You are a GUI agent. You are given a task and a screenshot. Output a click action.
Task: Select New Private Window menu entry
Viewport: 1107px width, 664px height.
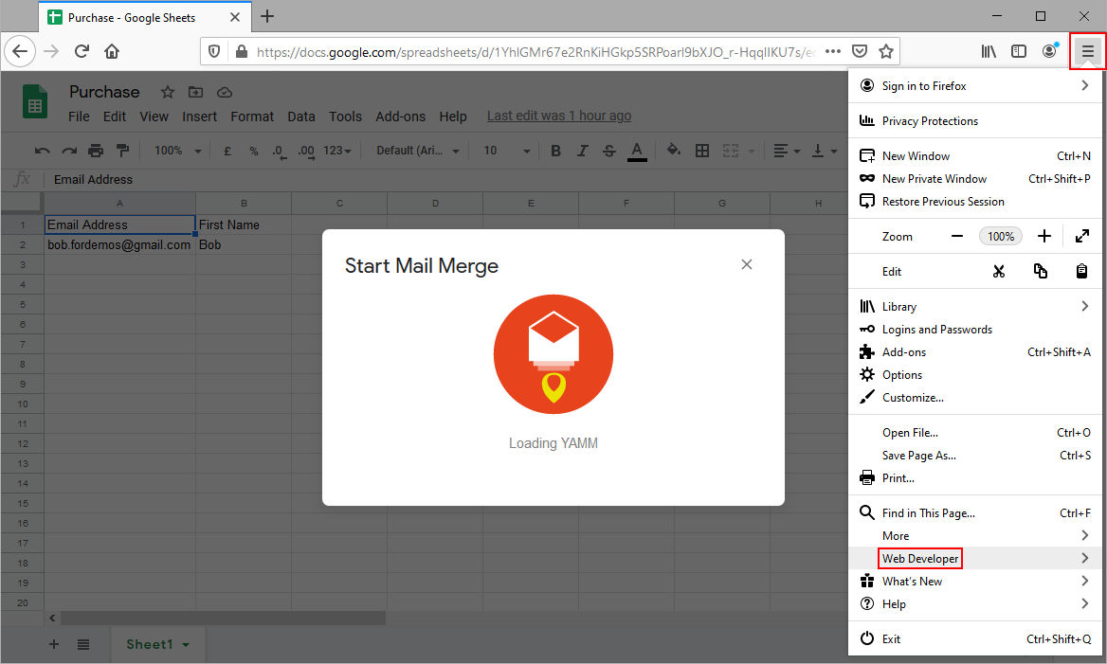(934, 179)
